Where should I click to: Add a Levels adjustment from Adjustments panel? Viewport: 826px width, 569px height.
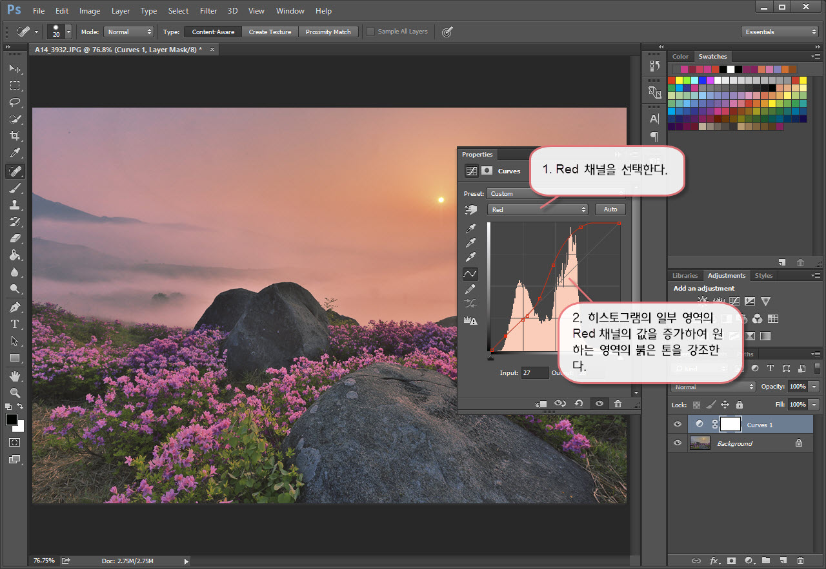click(718, 301)
